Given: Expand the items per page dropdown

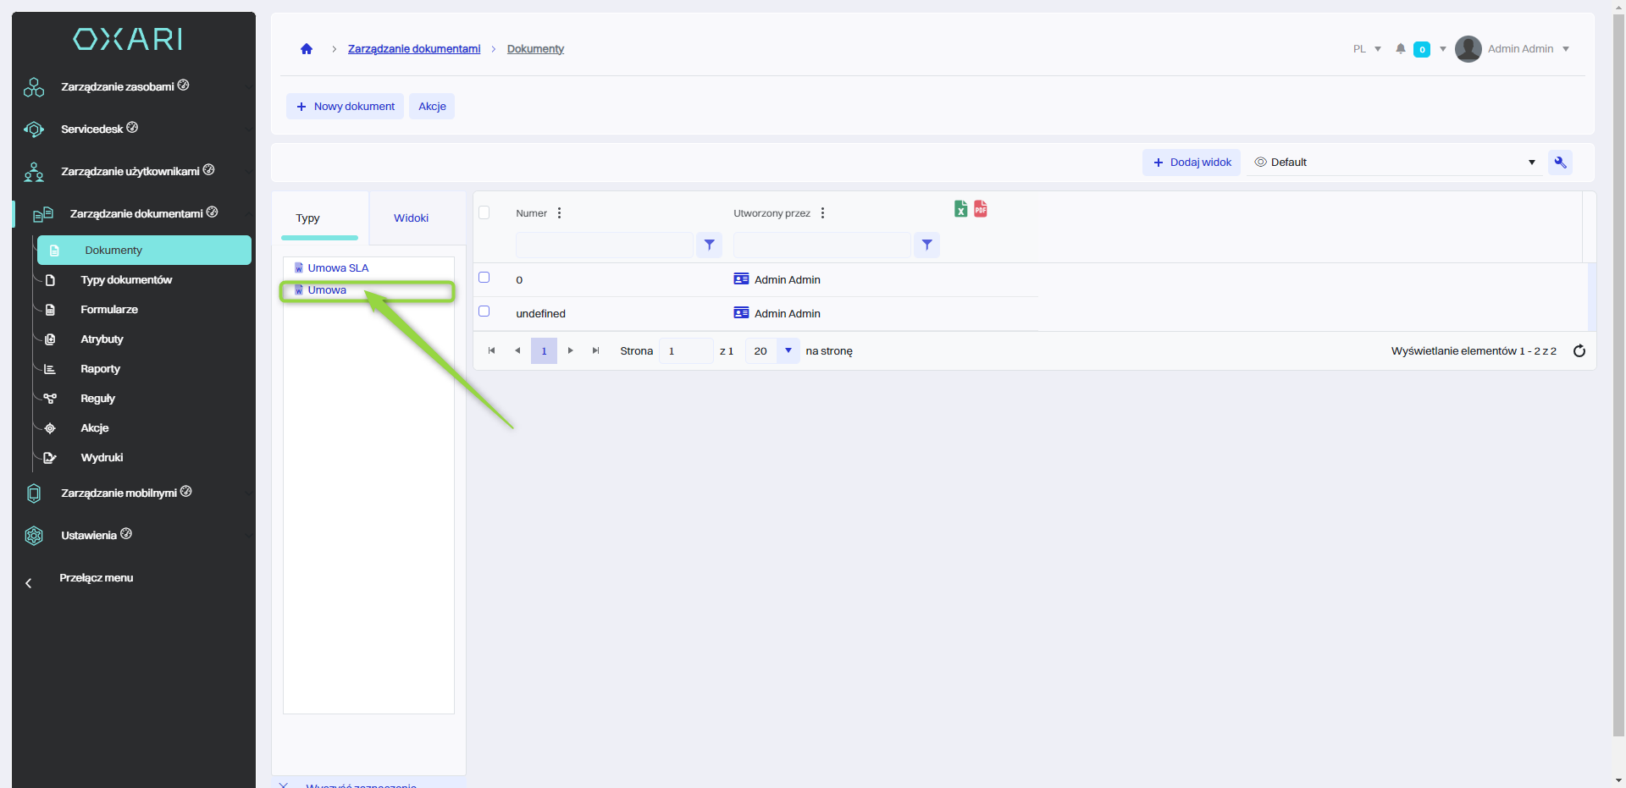Looking at the screenshot, I should coord(788,350).
